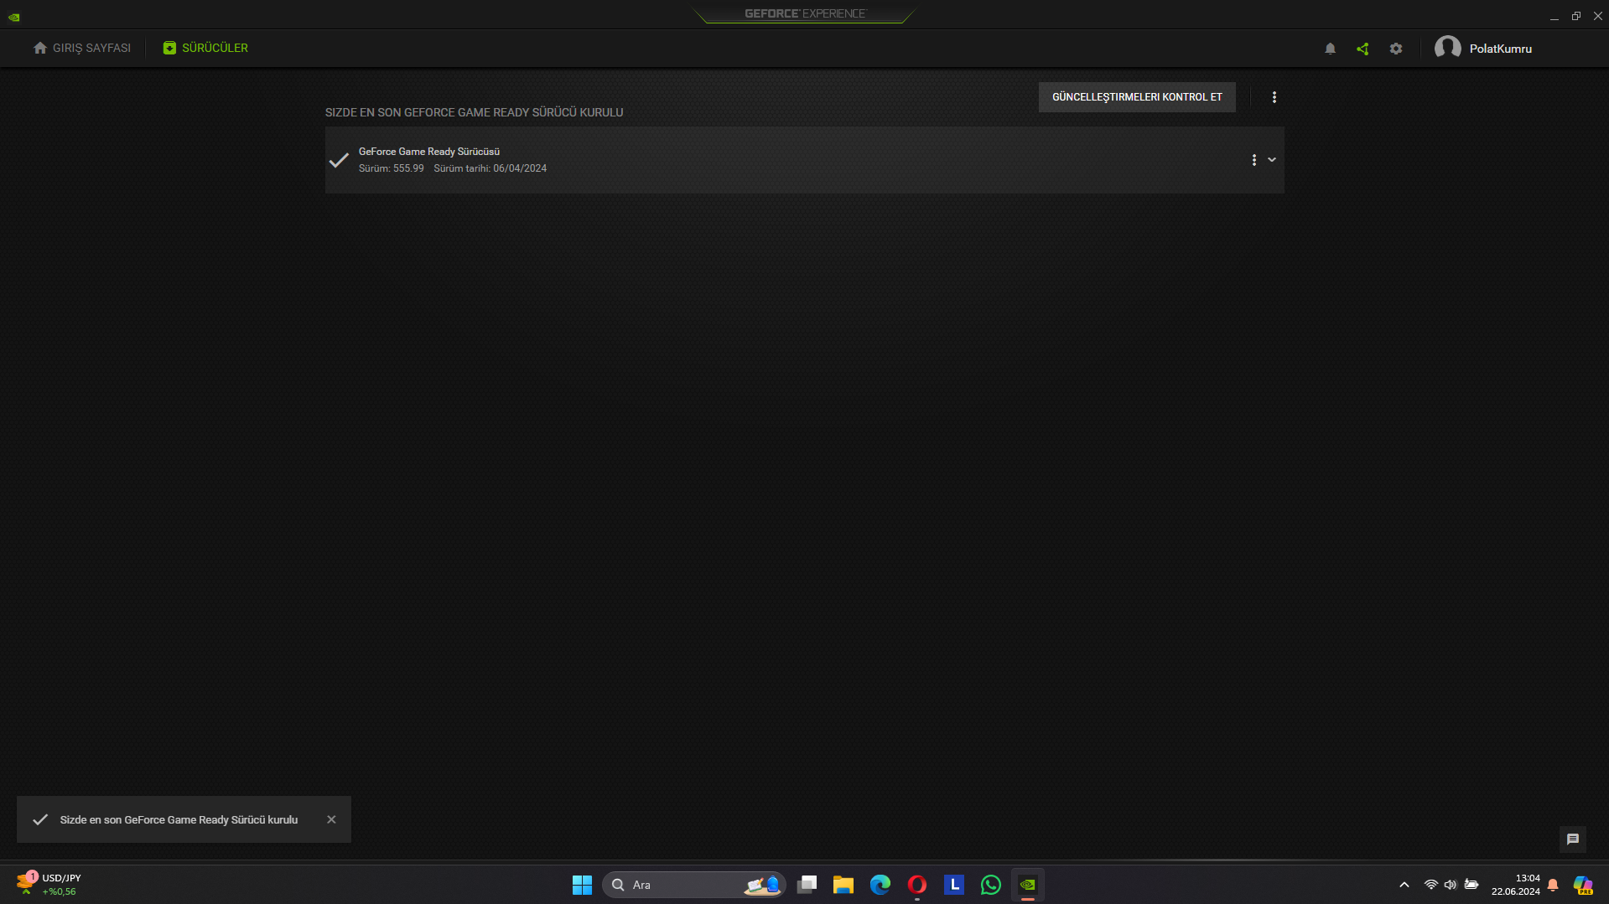
Task: Open File Explorer from taskbar
Action: [843, 885]
